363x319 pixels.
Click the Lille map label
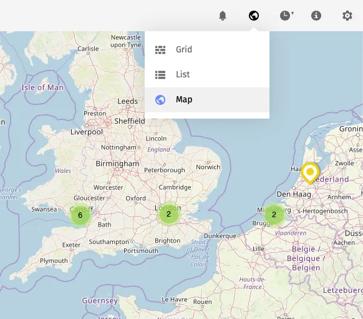[x=258, y=249]
